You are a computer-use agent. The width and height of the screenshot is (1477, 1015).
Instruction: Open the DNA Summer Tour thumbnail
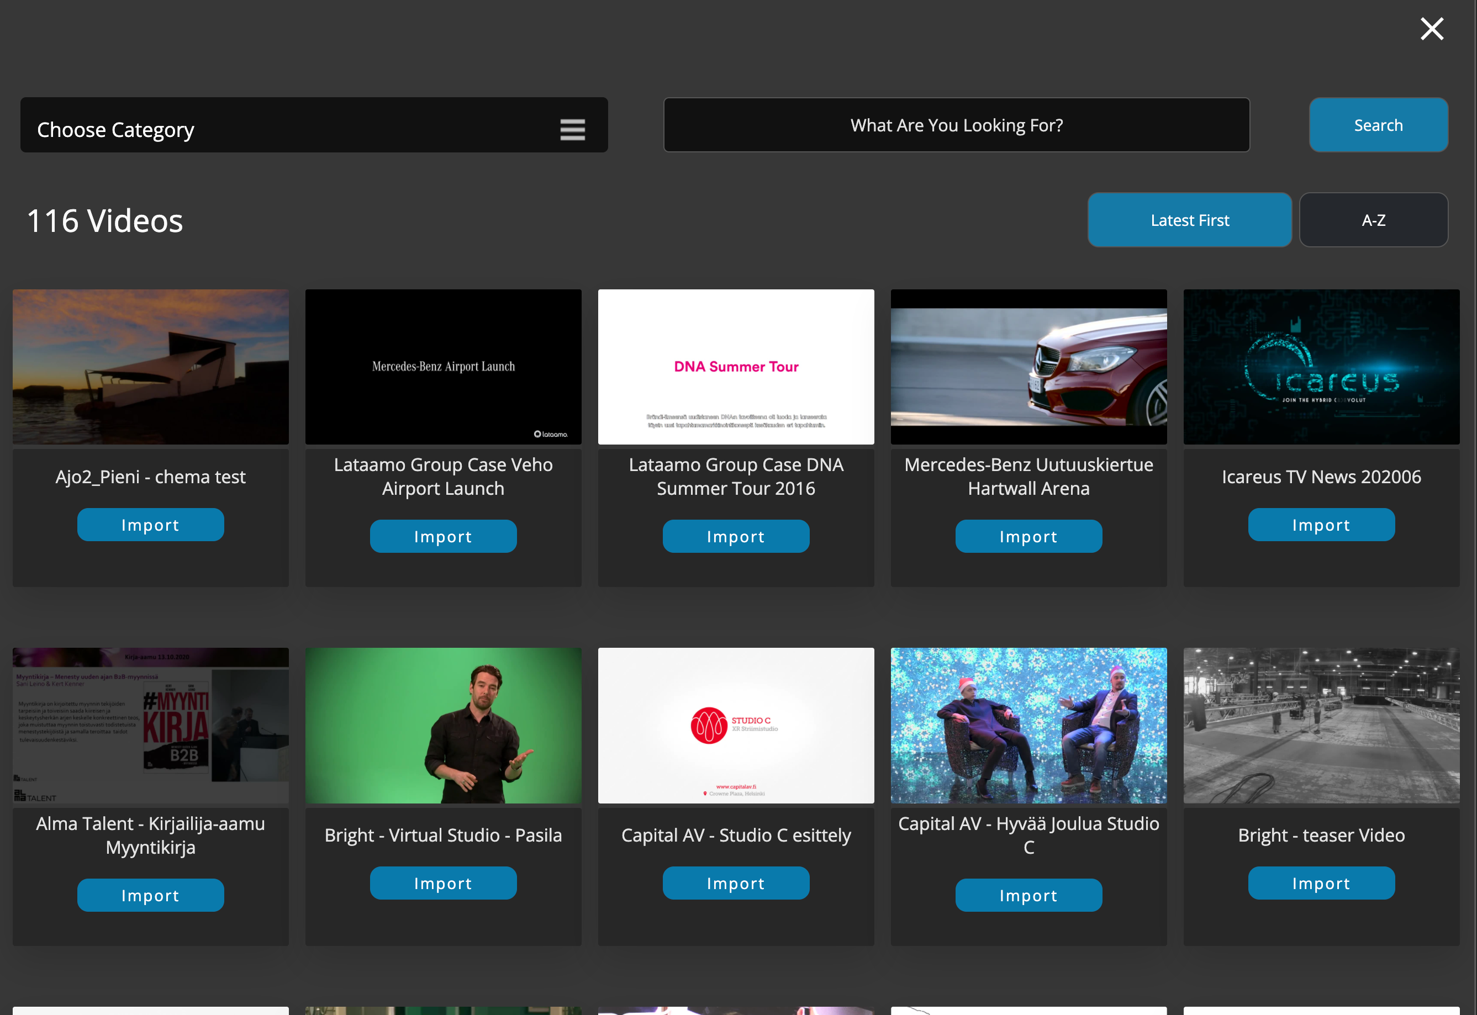click(735, 367)
